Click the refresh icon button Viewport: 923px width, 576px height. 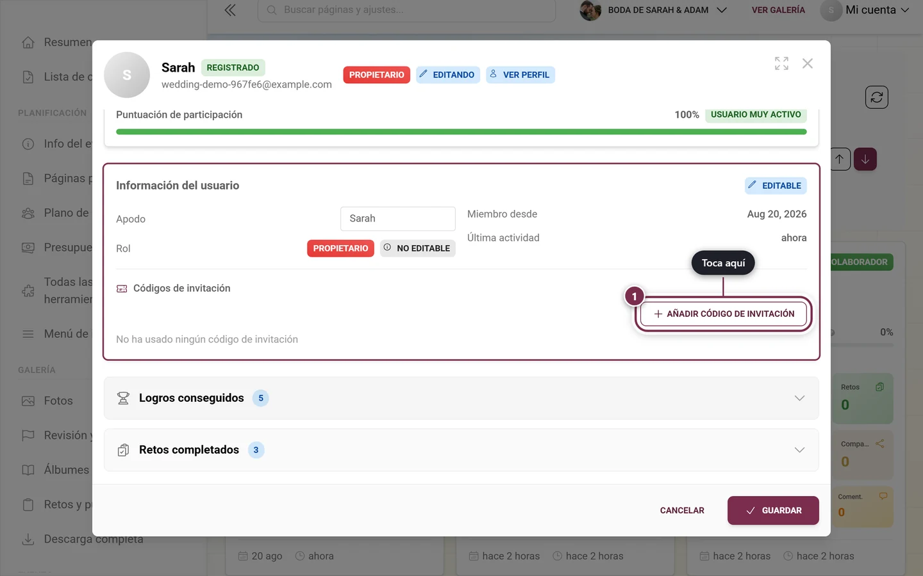coord(877,97)
